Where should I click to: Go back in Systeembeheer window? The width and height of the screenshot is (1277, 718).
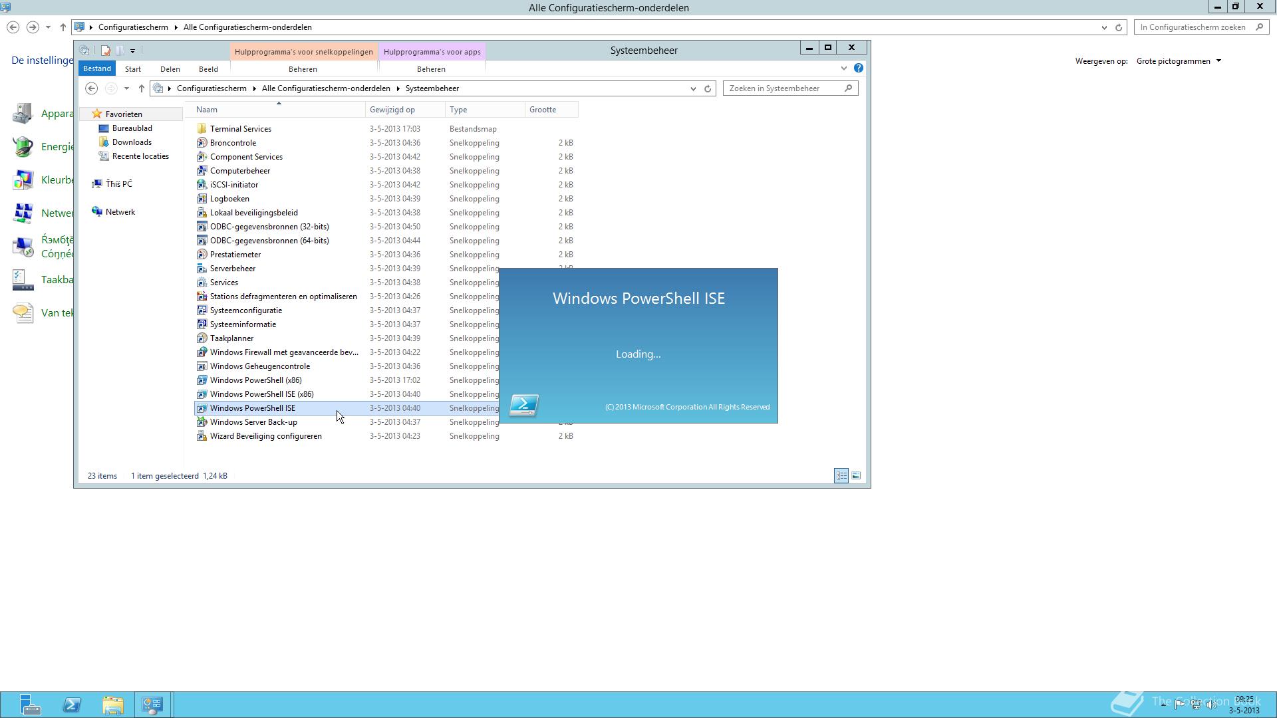tap(92, 88)
